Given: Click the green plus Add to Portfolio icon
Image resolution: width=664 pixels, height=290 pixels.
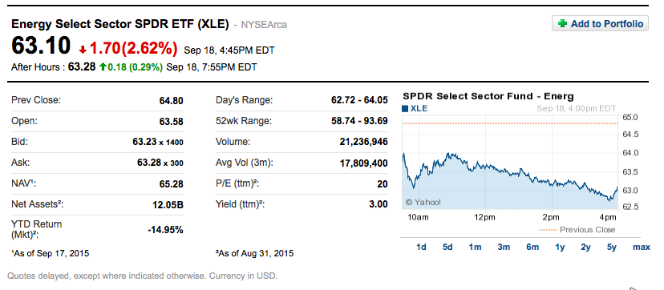Looking at the screenshot, I should click(x=562, y=24).
